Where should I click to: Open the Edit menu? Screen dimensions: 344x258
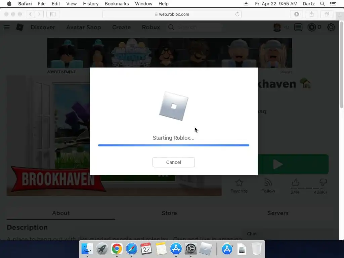pyautogui.click(x=56, y=4)
